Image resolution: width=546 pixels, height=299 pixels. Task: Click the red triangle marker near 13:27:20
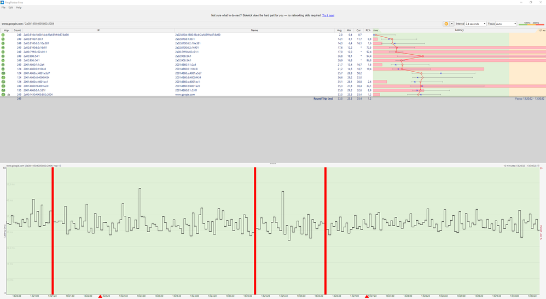point(367,296)
